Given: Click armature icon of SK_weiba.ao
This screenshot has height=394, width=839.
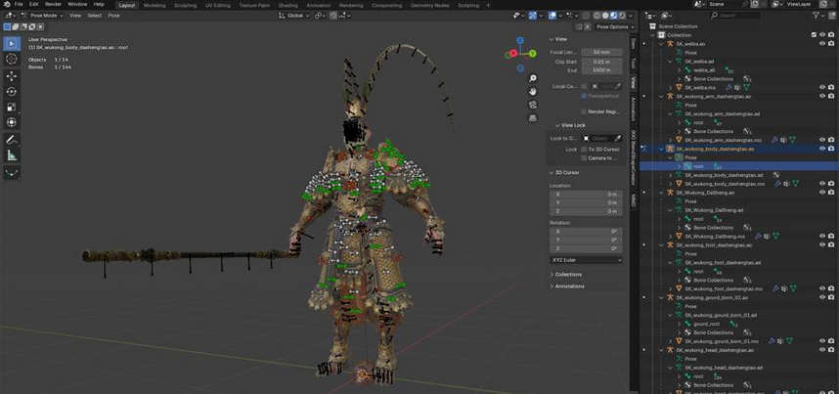Looking at the screenshot, I should [x=670, y=44].
